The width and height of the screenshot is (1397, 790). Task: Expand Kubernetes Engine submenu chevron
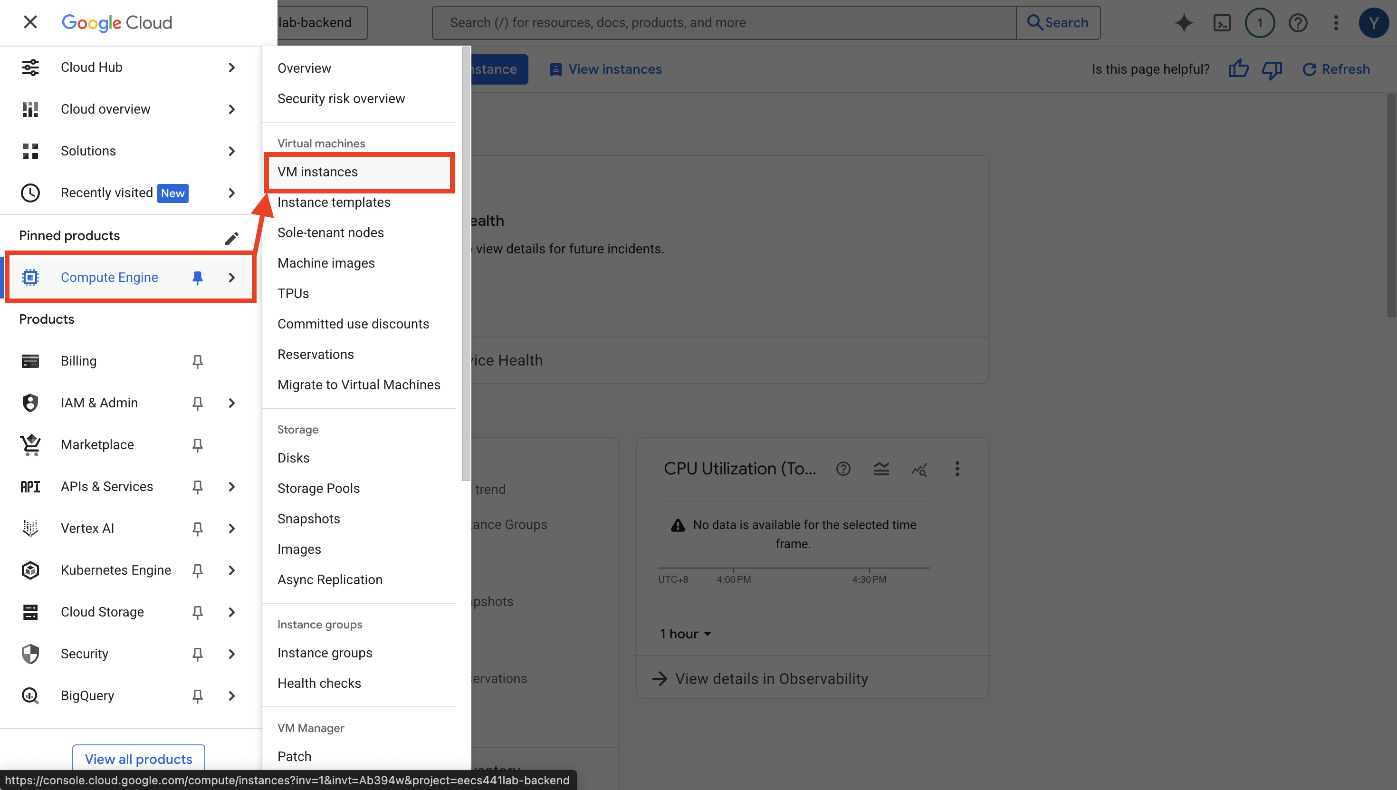coord(231,570)
